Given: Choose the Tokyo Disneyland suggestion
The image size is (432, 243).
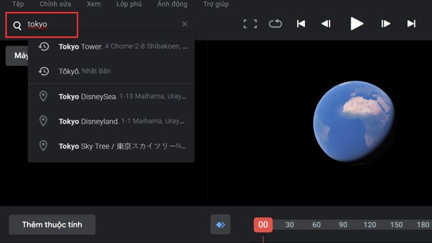Looking at the screenshot, I should 111,121.
